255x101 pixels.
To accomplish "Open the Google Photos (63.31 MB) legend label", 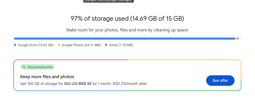I will [81, 45].
